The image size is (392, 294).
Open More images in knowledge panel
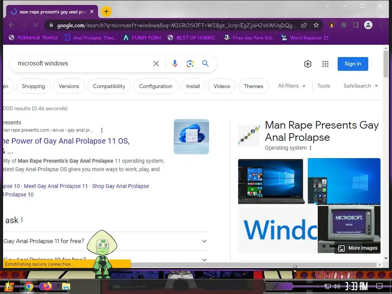[358, 248]
